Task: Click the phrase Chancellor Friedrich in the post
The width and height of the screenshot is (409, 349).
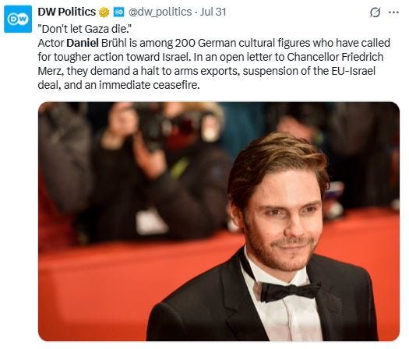Action: [335, 57]
